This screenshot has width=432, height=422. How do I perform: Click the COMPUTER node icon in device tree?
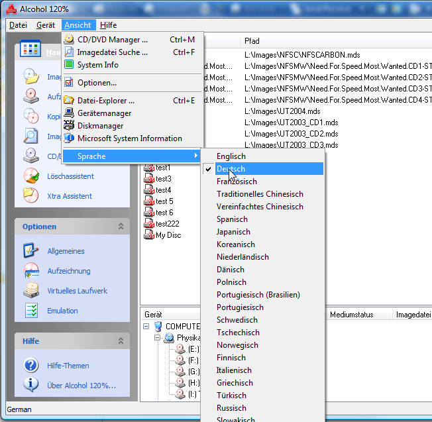158,327
